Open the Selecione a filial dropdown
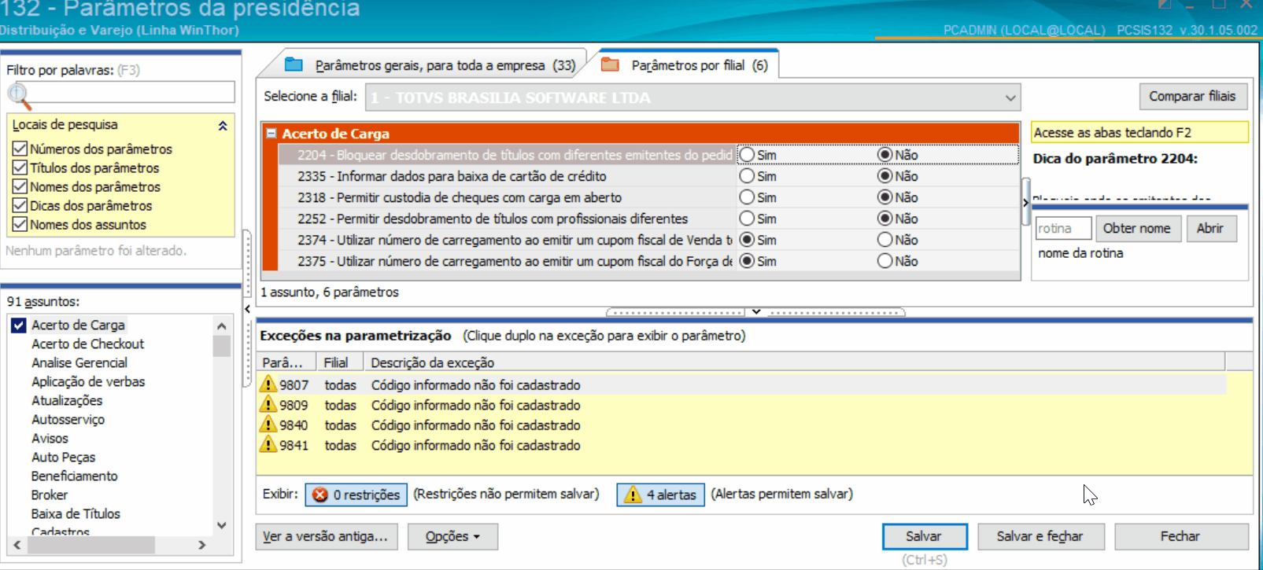The width and height of the screenshot is (1263, 570). click(1010, 97)
